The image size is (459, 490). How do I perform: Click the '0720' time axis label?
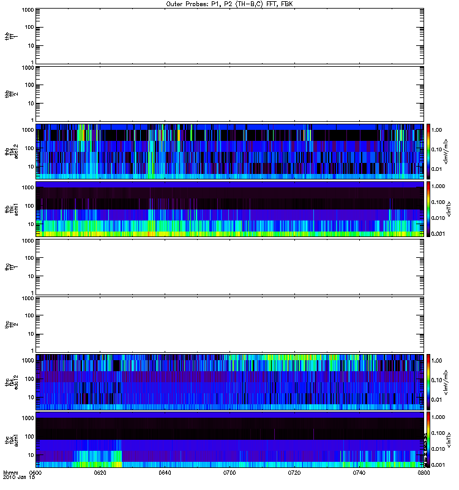click(294, 473)
